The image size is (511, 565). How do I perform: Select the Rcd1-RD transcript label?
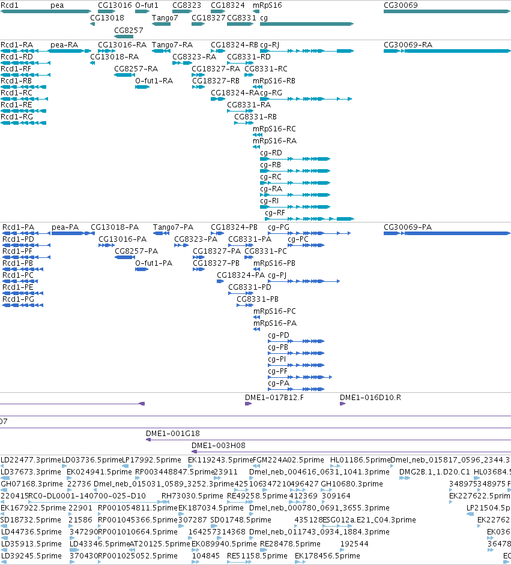[17, 57]
